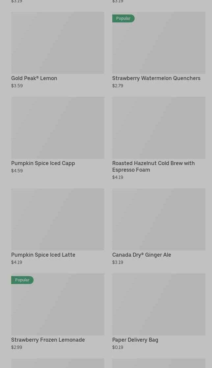
Task: Click the Canada Dry Ginger Ale name
Action: tap(142, 255)
